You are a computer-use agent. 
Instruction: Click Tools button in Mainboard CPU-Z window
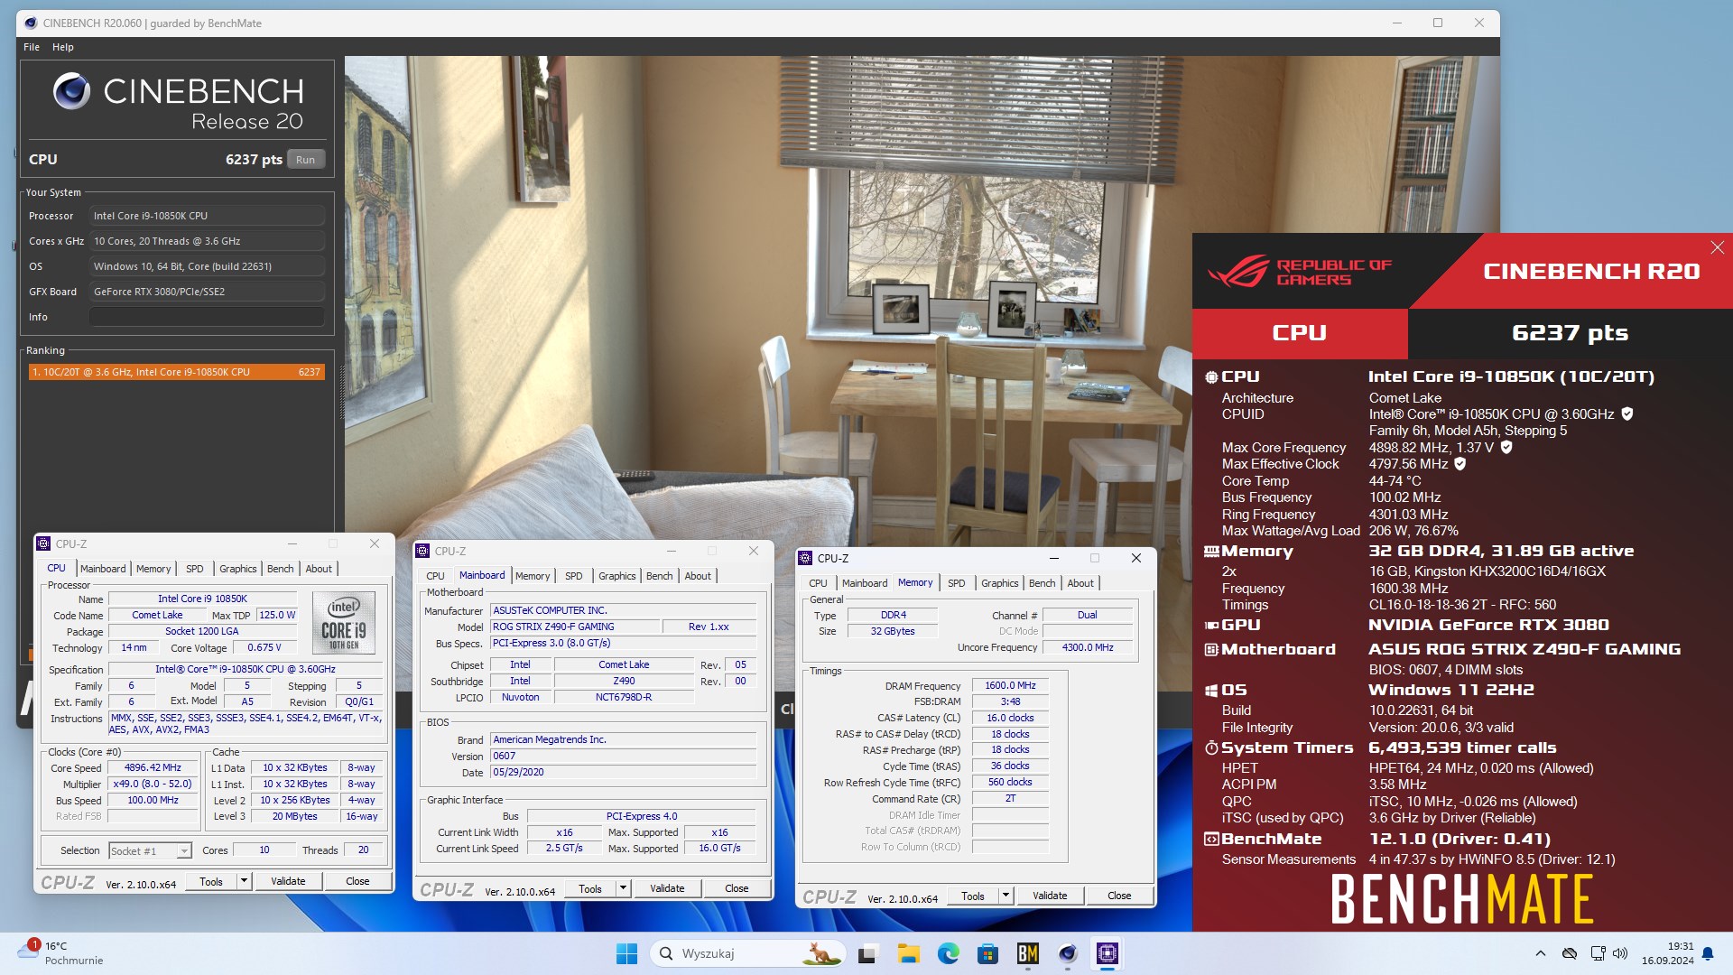pos(590,888)
